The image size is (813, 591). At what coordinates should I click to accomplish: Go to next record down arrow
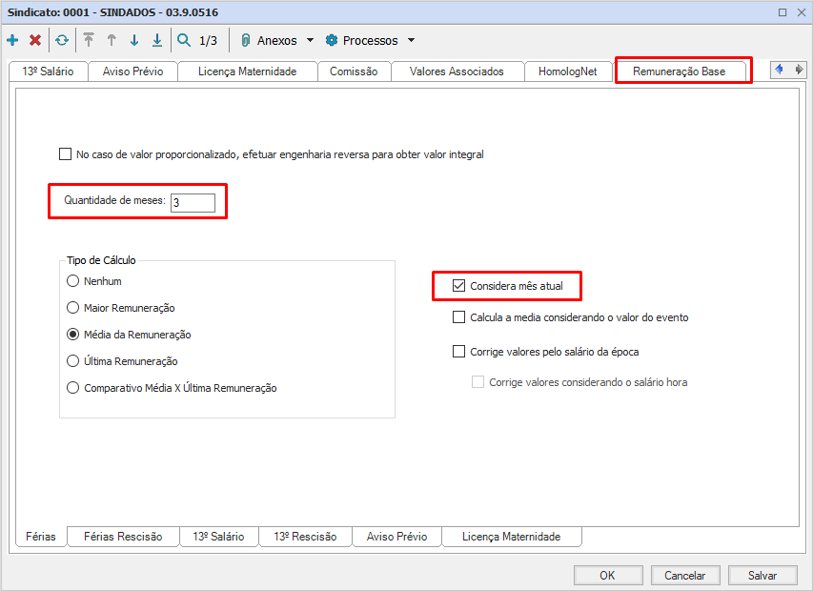[x=134, y=40]
